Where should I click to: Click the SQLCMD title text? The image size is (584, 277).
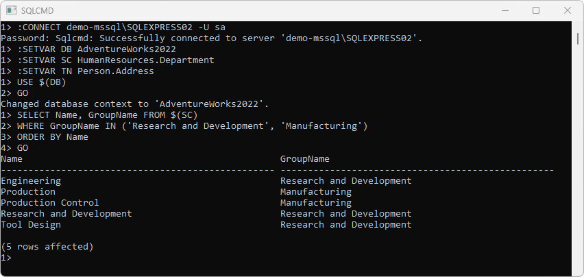click(x=37, y=11)
